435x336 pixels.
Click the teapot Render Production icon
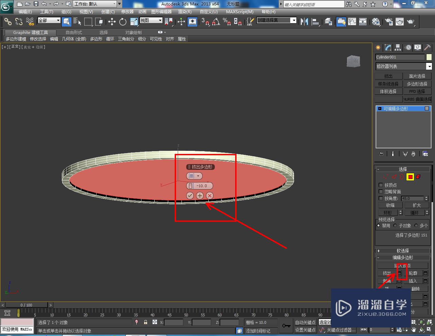click(x=411, y=22)
